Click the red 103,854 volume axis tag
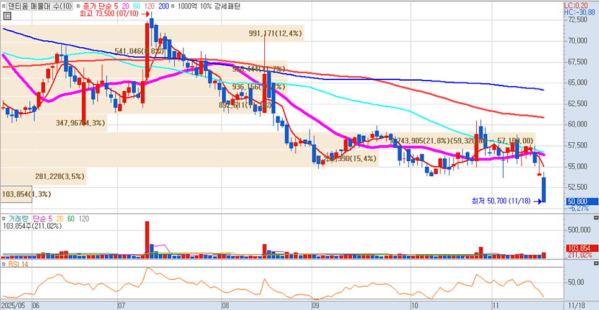Screen dimensions: 599x310 pyautogui.click(x=582, y=248)
